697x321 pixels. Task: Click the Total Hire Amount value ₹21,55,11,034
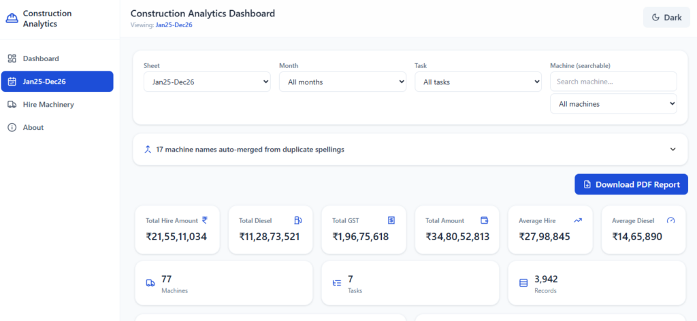click(x=176, y=237)
